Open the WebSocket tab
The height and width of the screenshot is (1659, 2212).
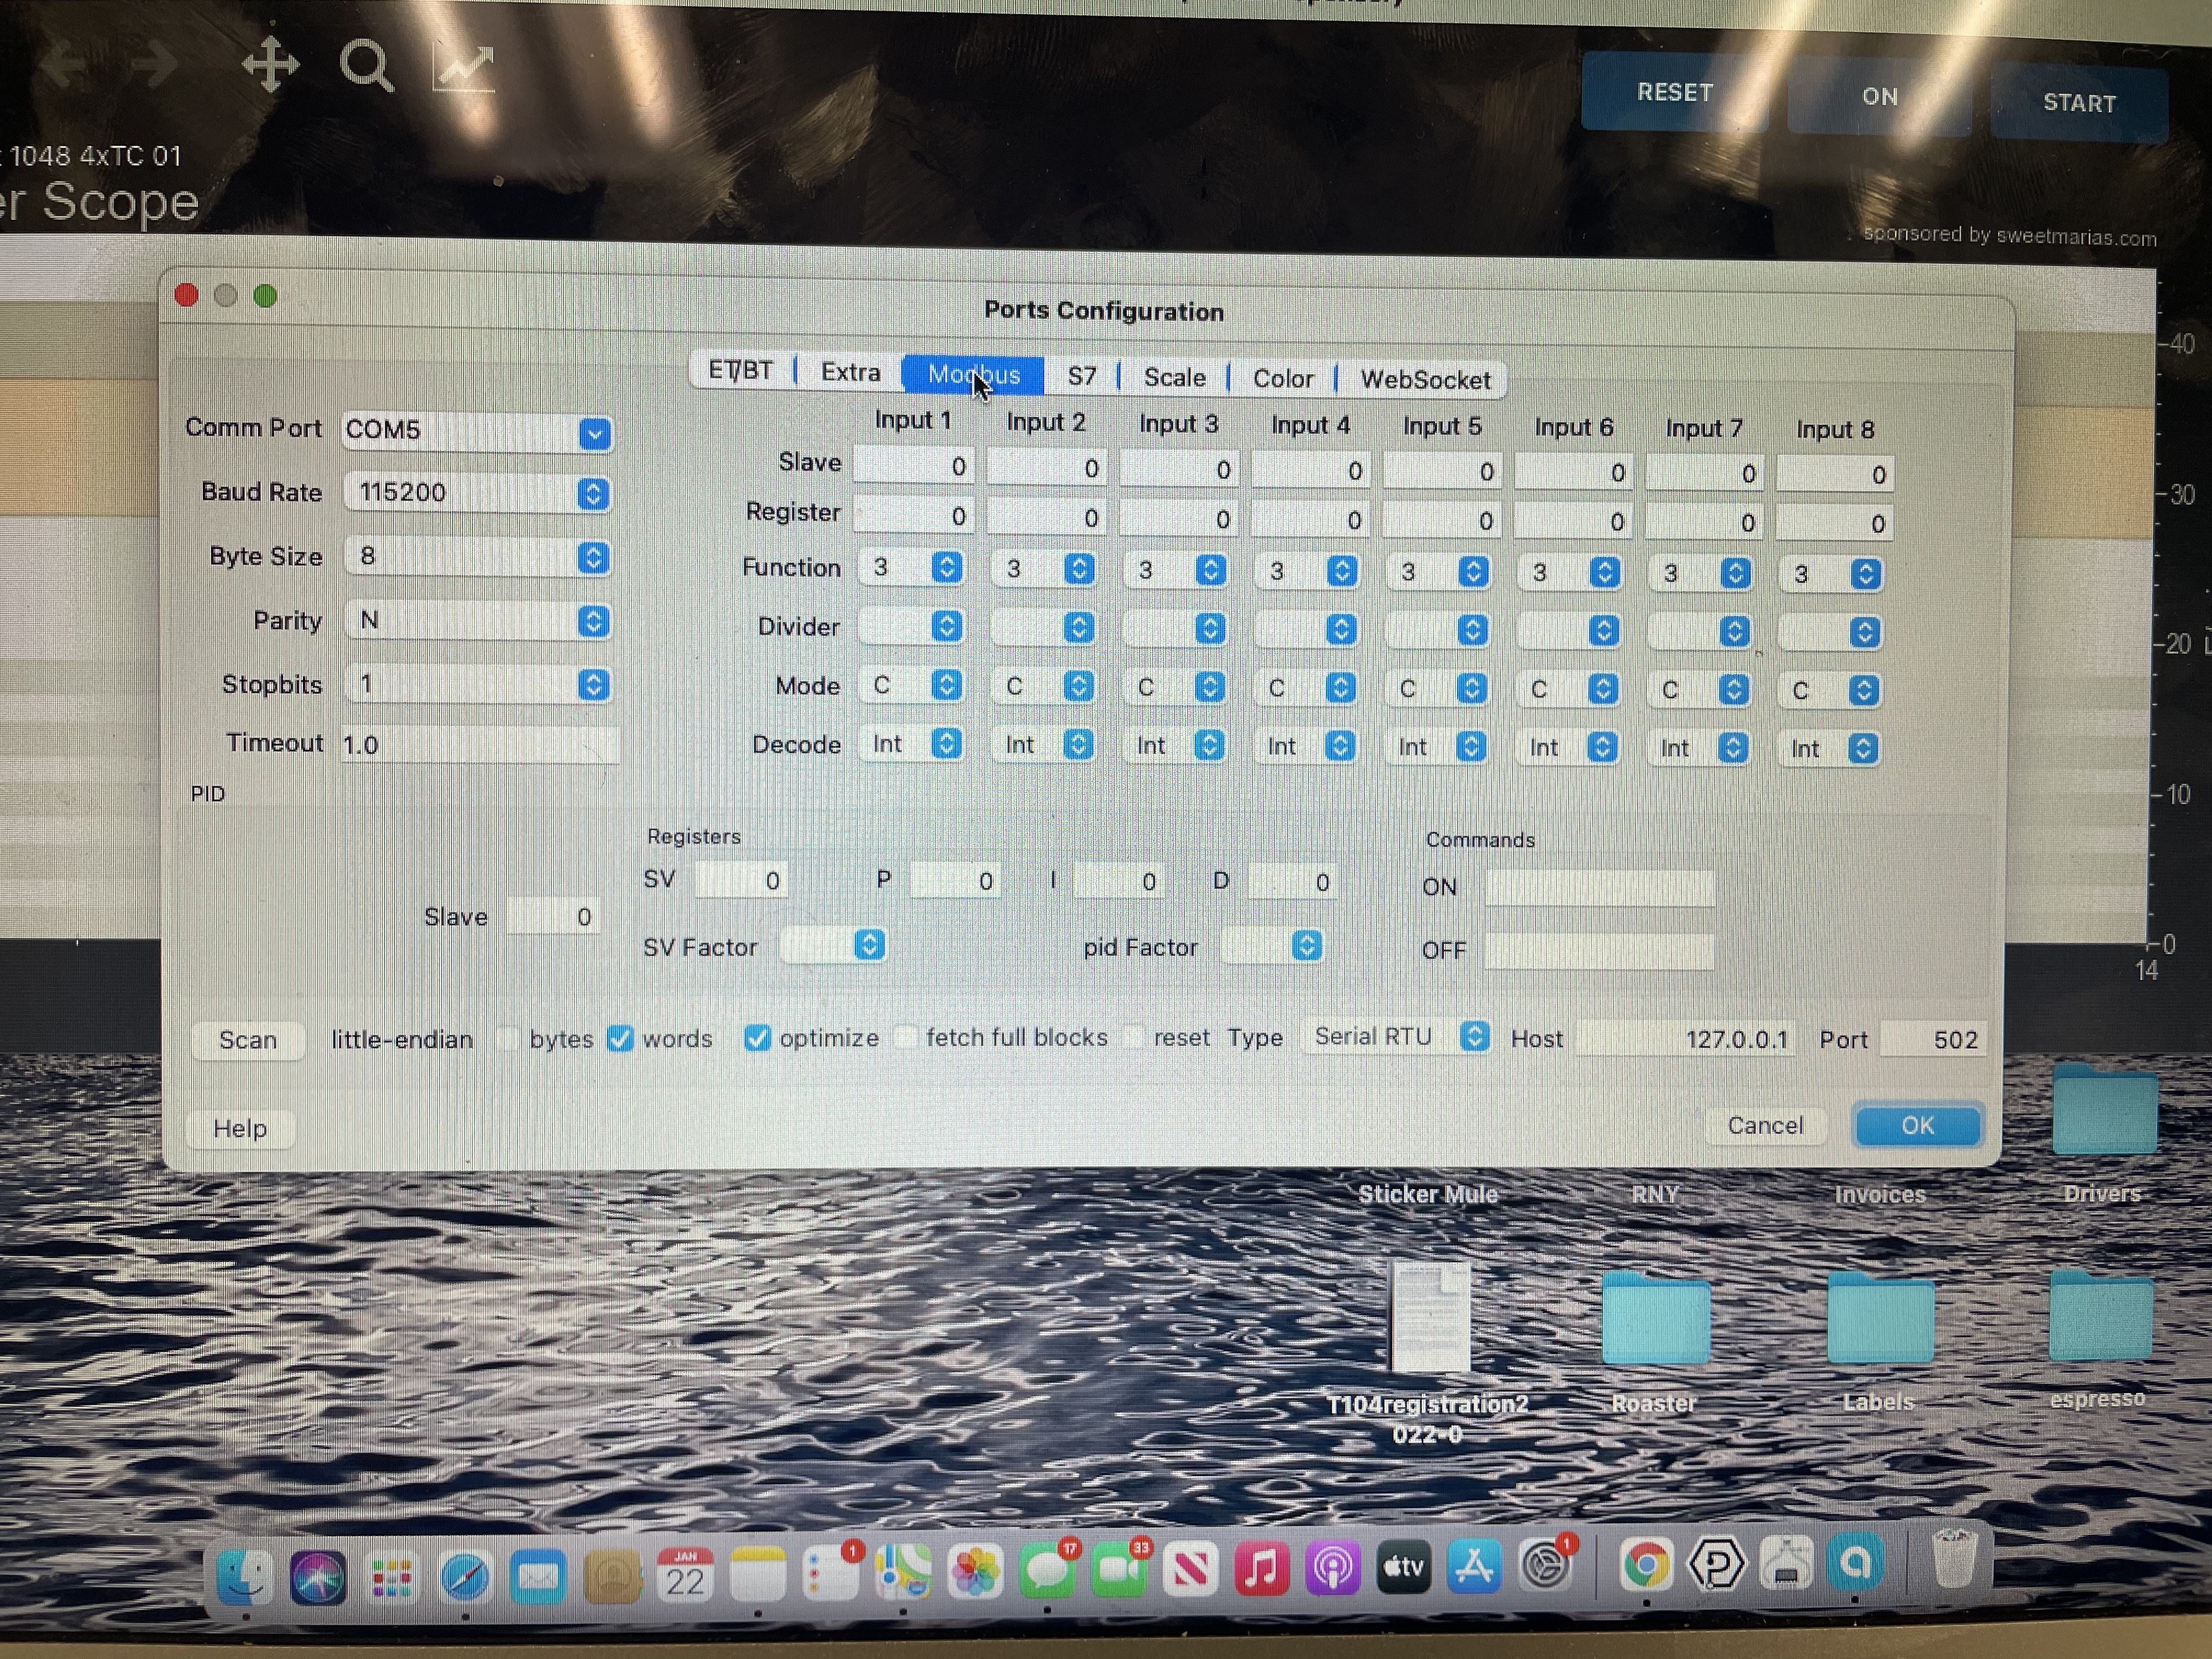(1424, 380)
